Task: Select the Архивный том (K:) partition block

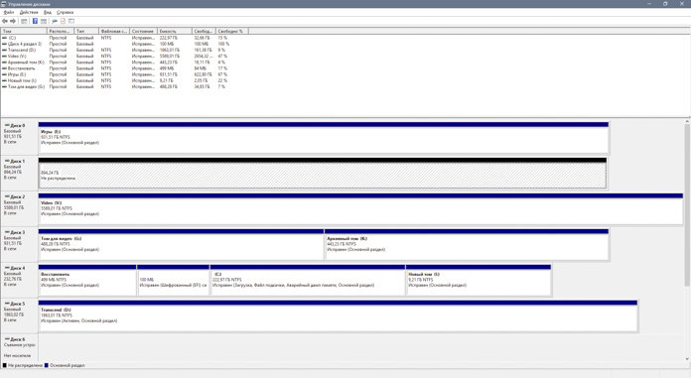Action: click(x=467, y=244)
